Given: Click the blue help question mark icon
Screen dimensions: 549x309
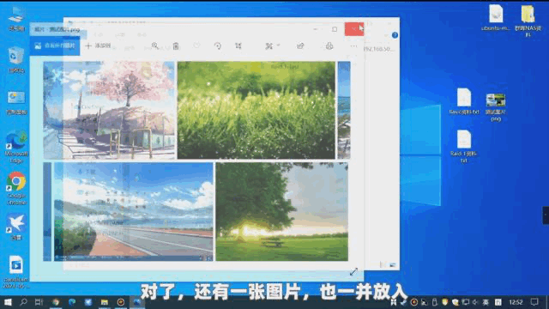Looking at the screenshot, I should pos(395,35).
